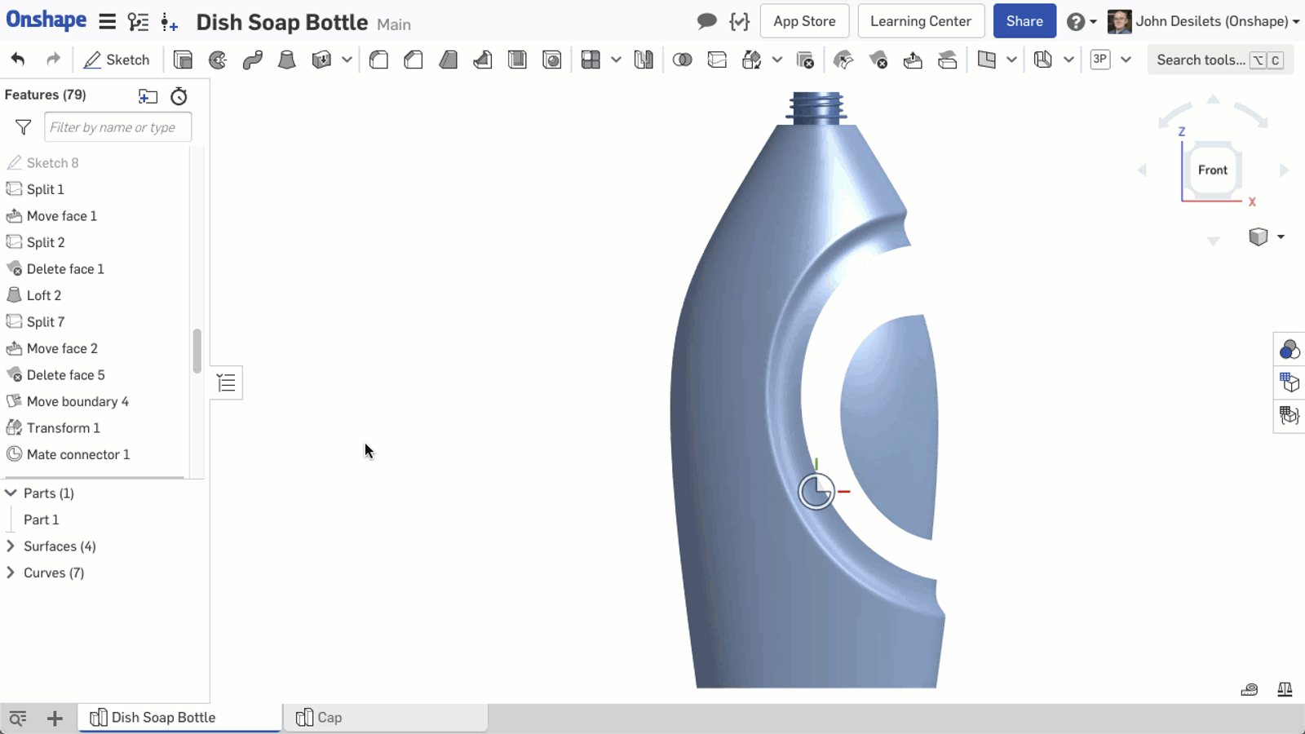Select the Boolean tool

click(x=683, y=60)
